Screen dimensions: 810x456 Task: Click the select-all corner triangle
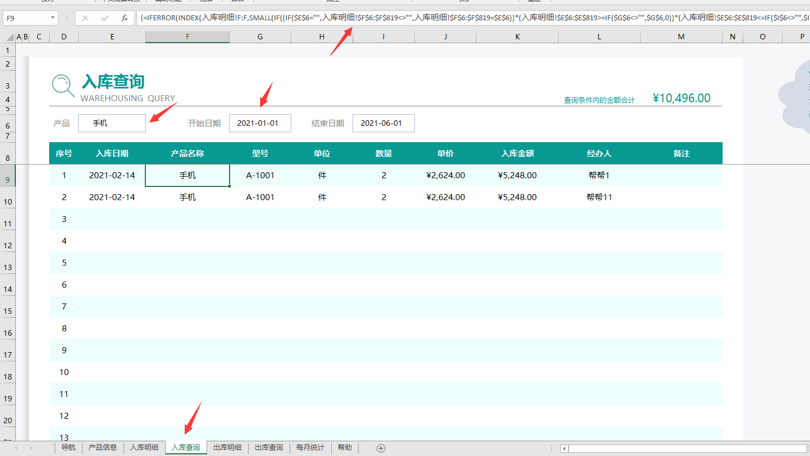click(10, 37)
